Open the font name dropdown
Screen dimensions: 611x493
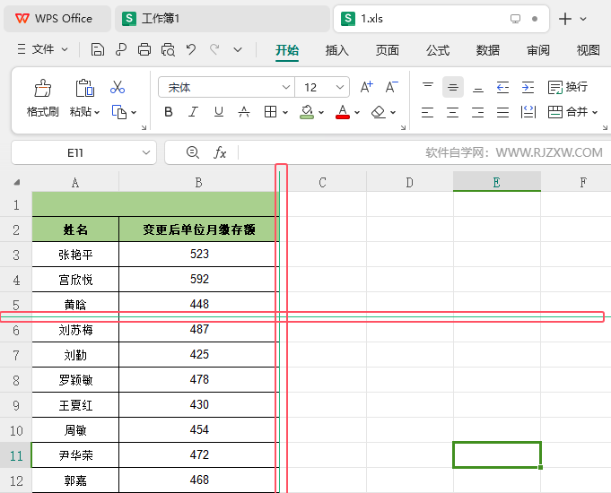pos(285,87)
